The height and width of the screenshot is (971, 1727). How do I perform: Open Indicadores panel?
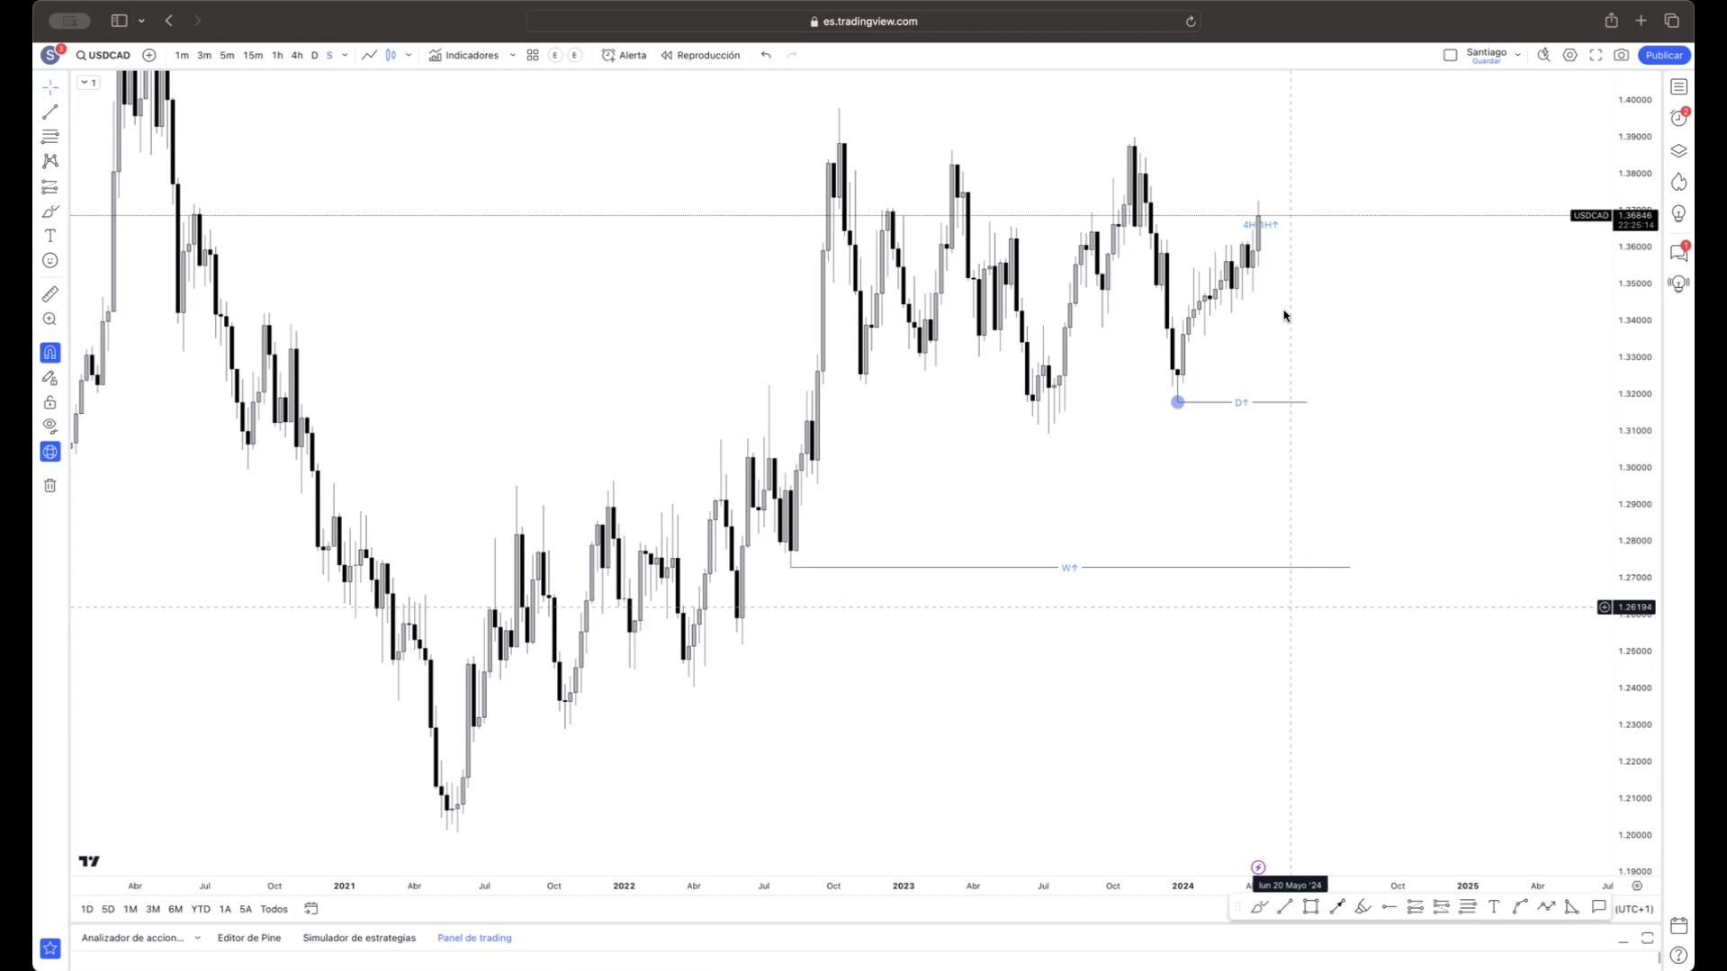pos(463,56)
